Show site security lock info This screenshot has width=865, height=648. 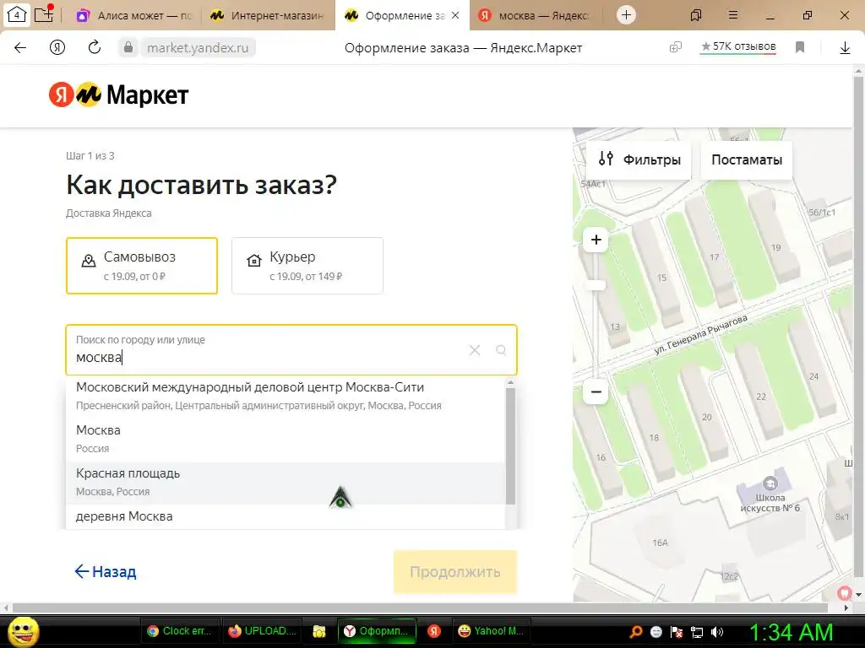(x=128, y=47)
